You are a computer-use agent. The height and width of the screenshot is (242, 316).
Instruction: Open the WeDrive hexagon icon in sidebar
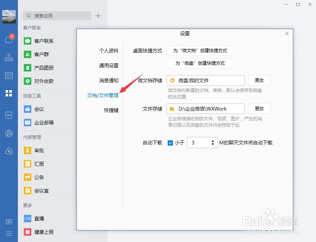pyautogui.click(x=9, y=133)
